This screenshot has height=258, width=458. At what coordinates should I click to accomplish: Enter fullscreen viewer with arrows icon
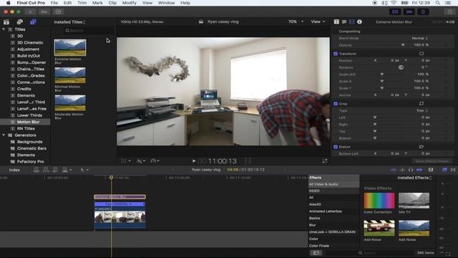pos(324,161)
